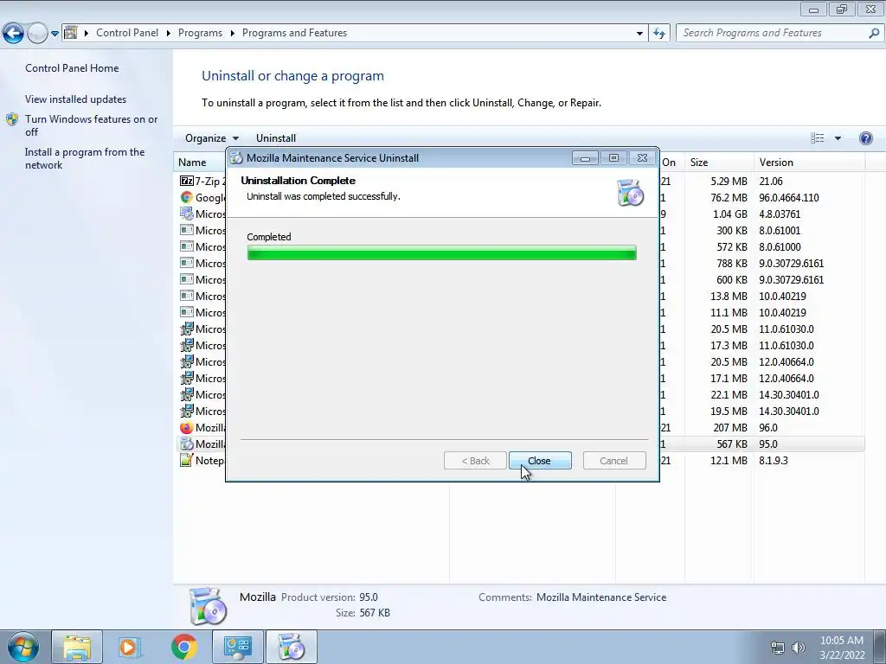Click the Programs breadcrumb

200,33
